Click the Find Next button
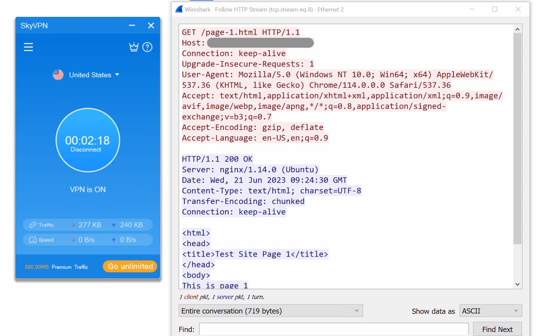 (497, 329)
